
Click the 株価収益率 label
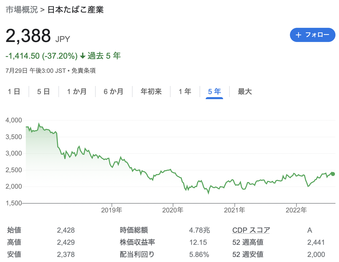coord(137,242)
